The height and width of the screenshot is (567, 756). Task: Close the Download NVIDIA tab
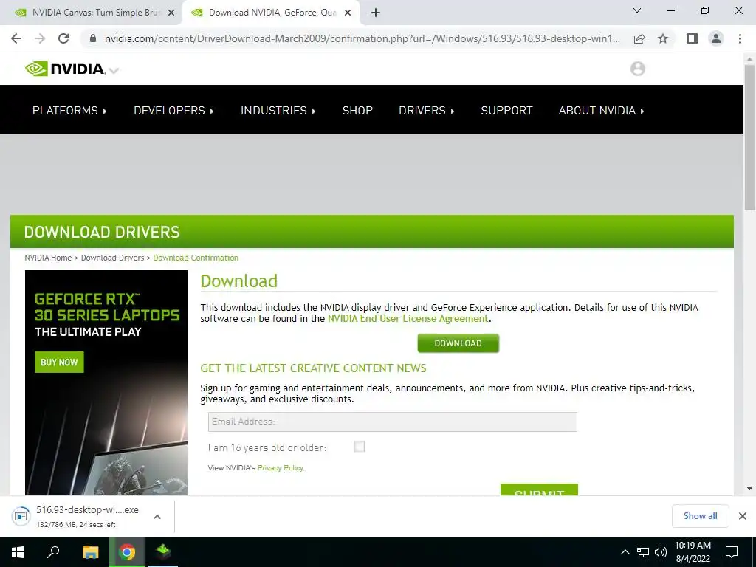coord(348,13)
